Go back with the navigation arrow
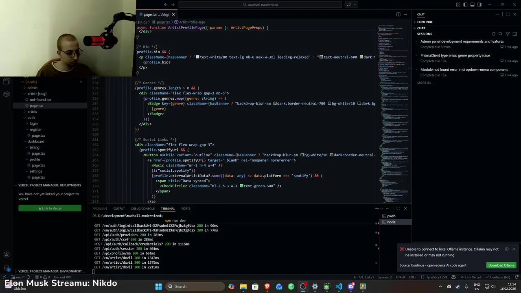 [166, 4]
